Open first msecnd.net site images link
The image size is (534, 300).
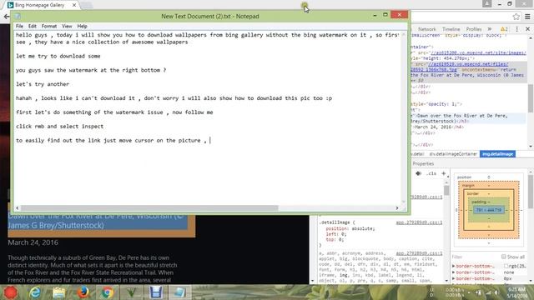pyautogui.click(x=478, y=52)
